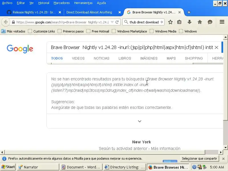Open the downloads arrow icon
The width and height of the screenshot is (228, 171).
pos(190,22)
